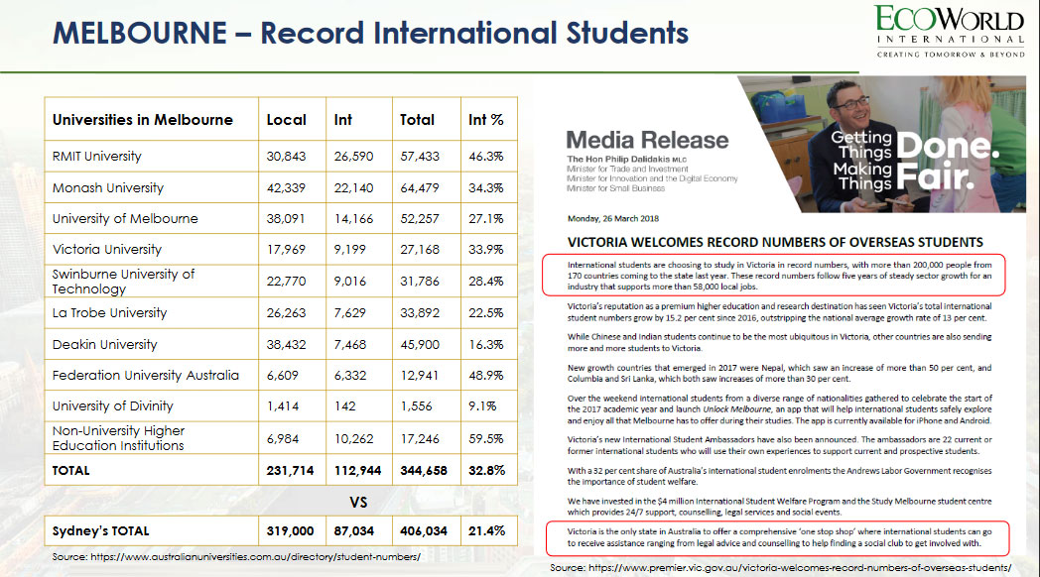
Task: Click Melbourne's overall percentage 32.8%
Action: [x=487, y=471]
